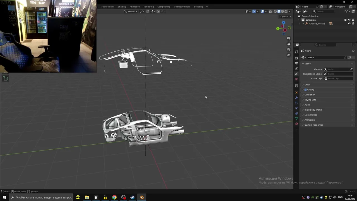
Task: Disable Chassis_missile in renders camera icon
Action: point(353,23)
